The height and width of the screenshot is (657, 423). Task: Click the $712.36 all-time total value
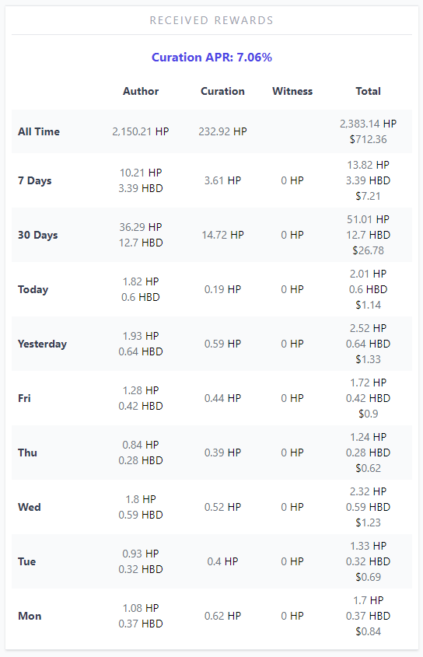tap(368, 139)
